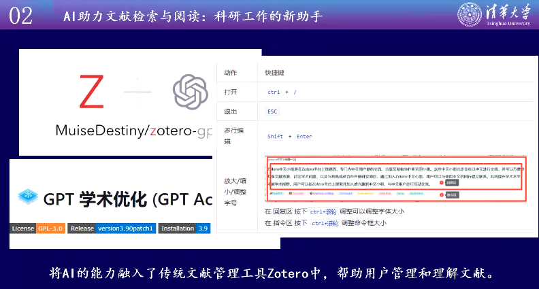Click the ctrl + / shortcut cell
Screen dimensions: 539x289
282,92
